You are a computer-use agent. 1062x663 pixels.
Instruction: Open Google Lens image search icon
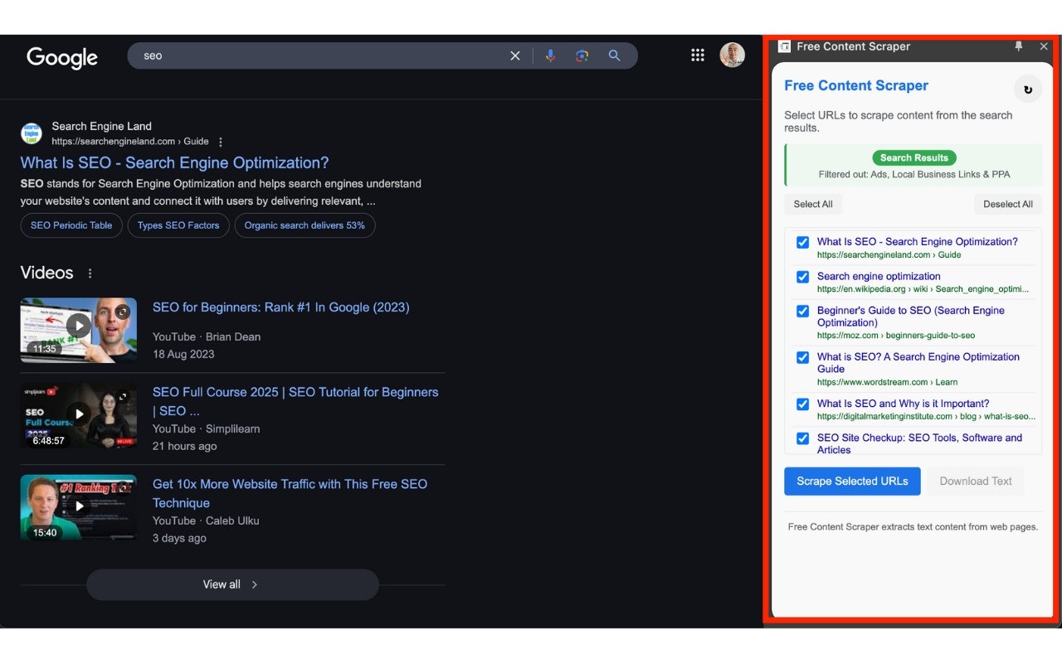pos(582,56)
